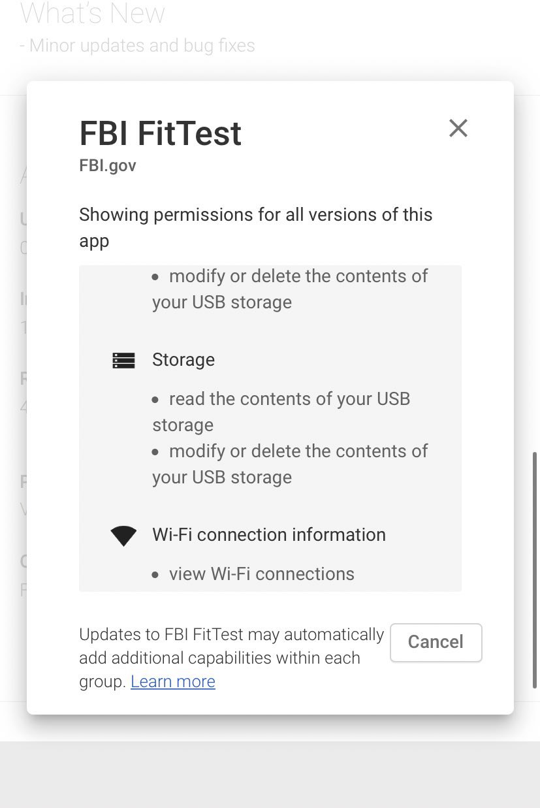This screenshot has width=540, height=808.
Task: Tap the Minor updates and bug fixes text
Action: 137,46
